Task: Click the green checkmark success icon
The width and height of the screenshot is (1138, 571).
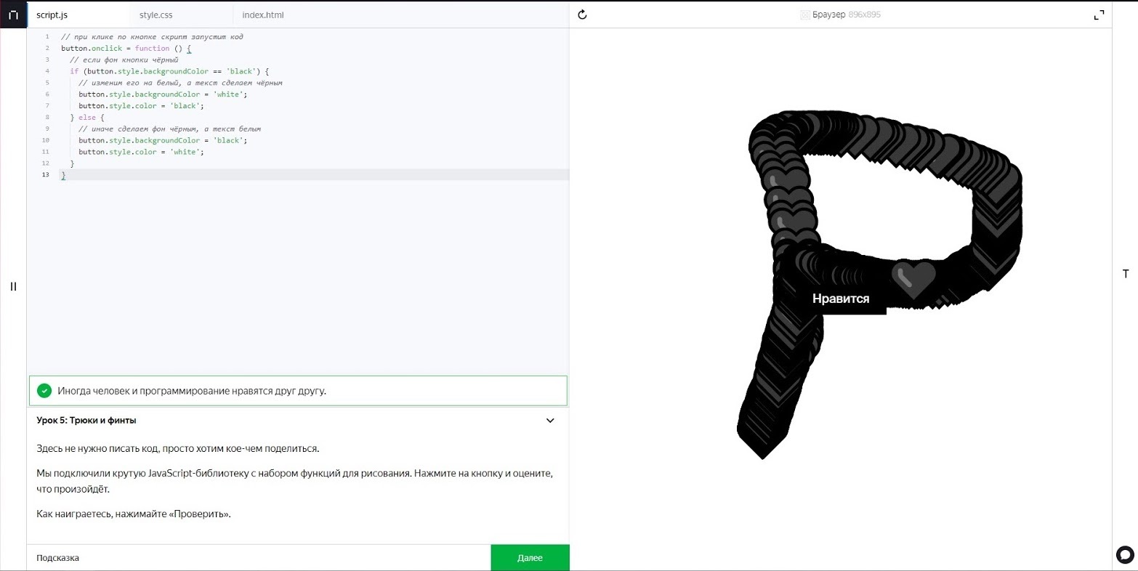Action: click(x=44, y=391)
